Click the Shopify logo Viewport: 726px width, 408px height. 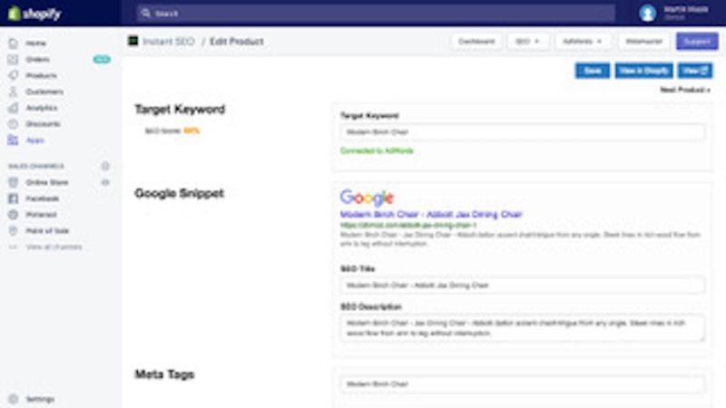34,14
